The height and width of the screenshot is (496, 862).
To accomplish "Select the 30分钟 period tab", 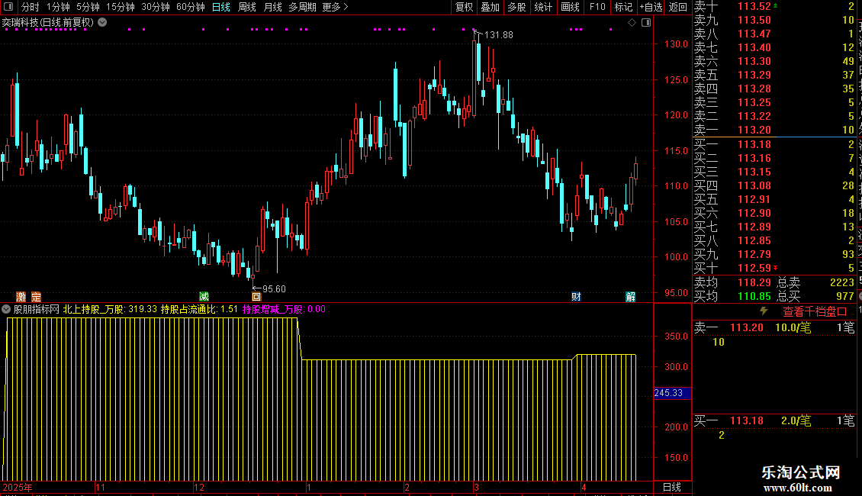I will 156,7.
